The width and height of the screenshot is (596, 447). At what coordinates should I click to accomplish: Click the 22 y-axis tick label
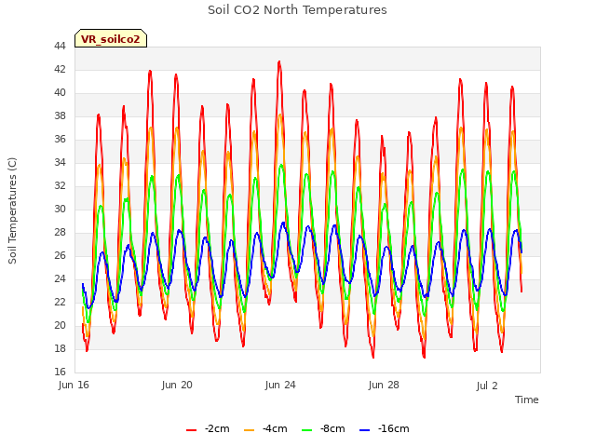click(60, 302)
